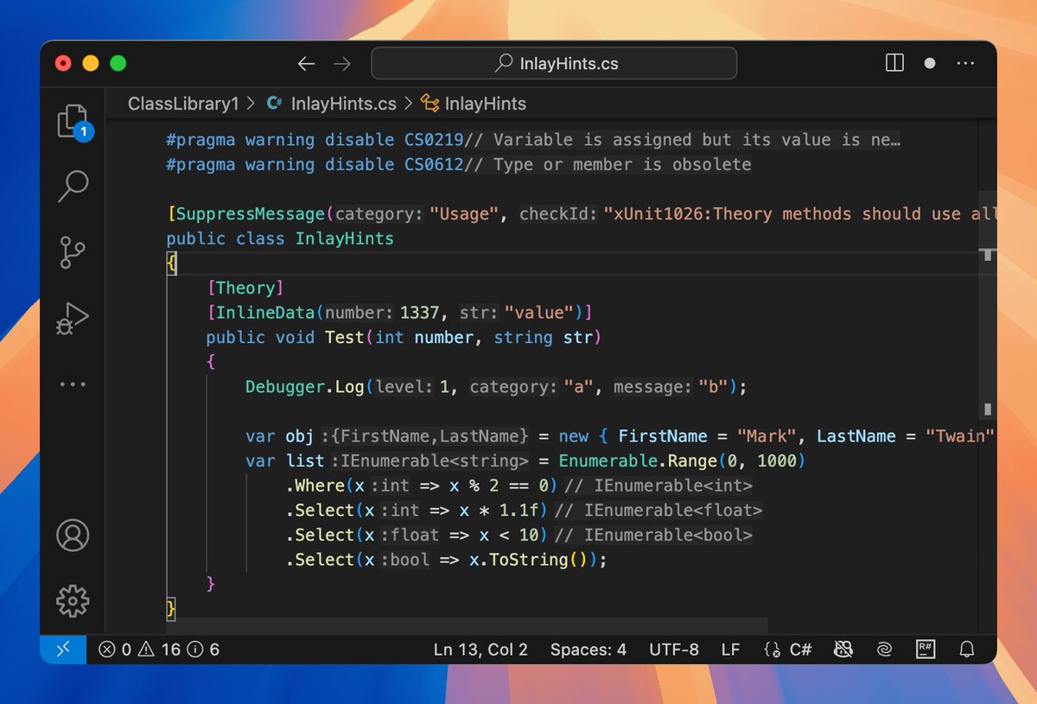The image size is (1037, 704).
Task: Open the Explorer view in activity bar
Action: (x=73, y=121)
